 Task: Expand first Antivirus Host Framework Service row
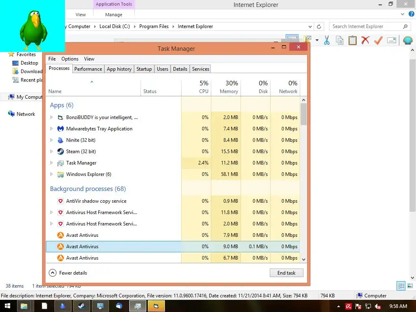point(52,212)
